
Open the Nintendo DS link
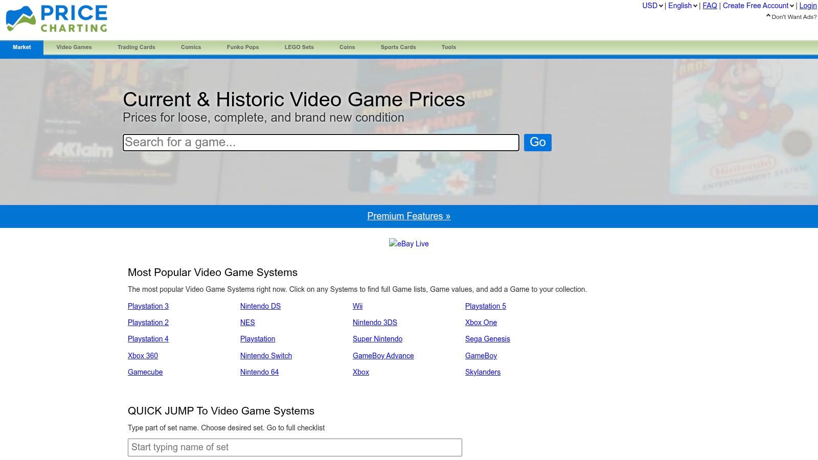260,306
